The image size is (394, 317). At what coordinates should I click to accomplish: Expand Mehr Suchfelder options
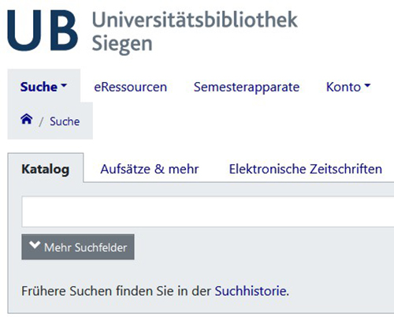pyautogui.click(x=78, y=247)
